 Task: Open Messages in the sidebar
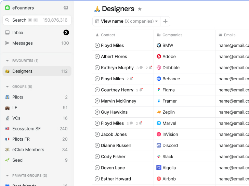pos(37,43)
